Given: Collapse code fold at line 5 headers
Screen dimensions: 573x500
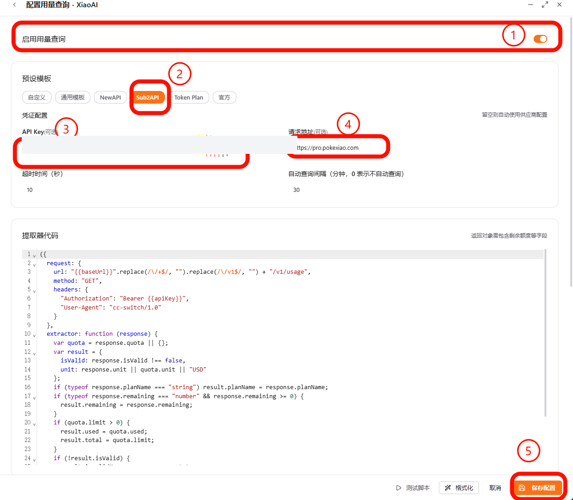Looking at the screenshot, I should coord(34,291).
